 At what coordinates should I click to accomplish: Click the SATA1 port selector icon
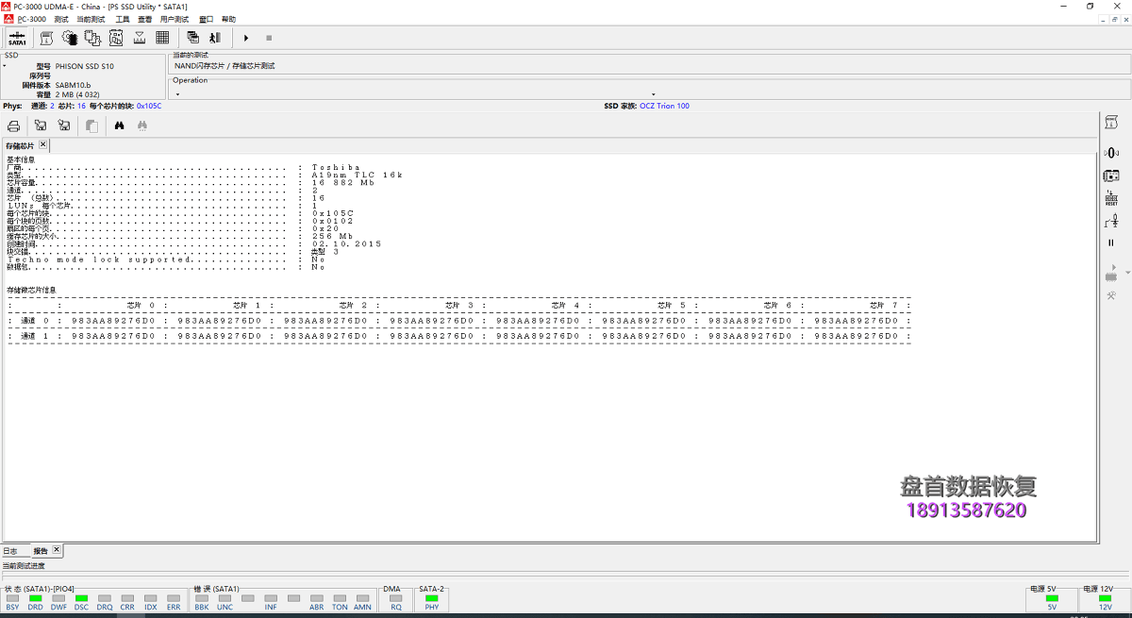pyautogui.click(x=17, y=38)
